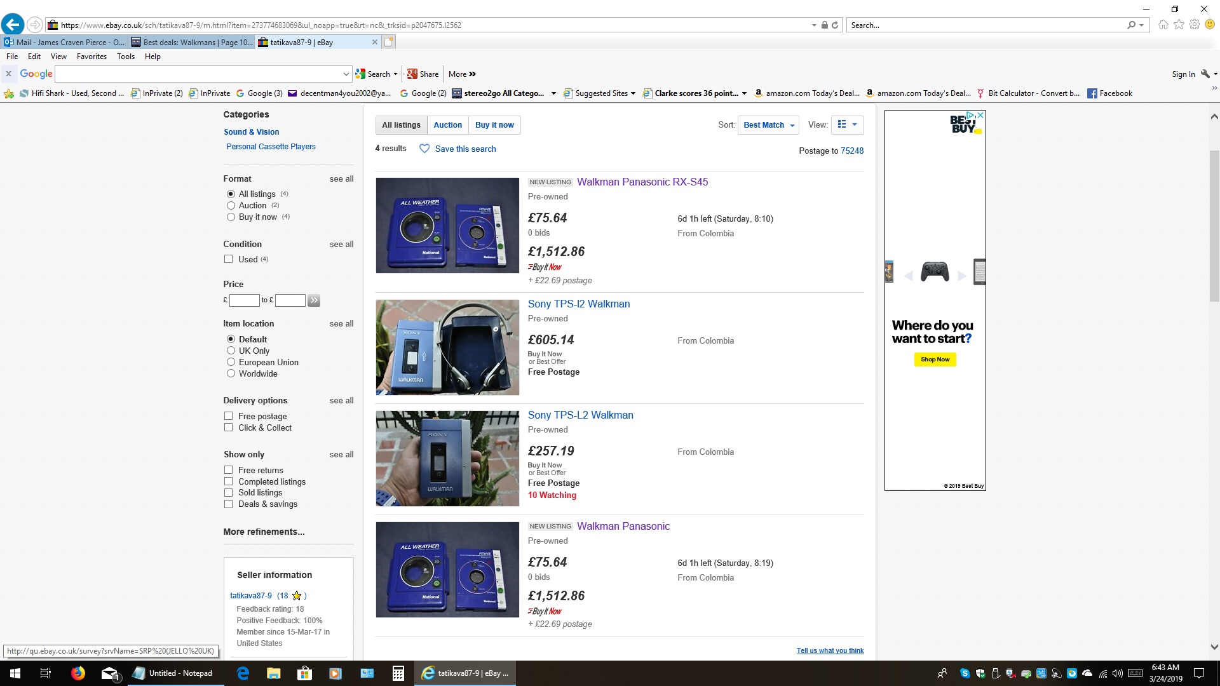This screenshot has width=1220, height=686.
Task: Open the Best Match sort dropdown
Action: pyautogui.click(x=769, y=125)
